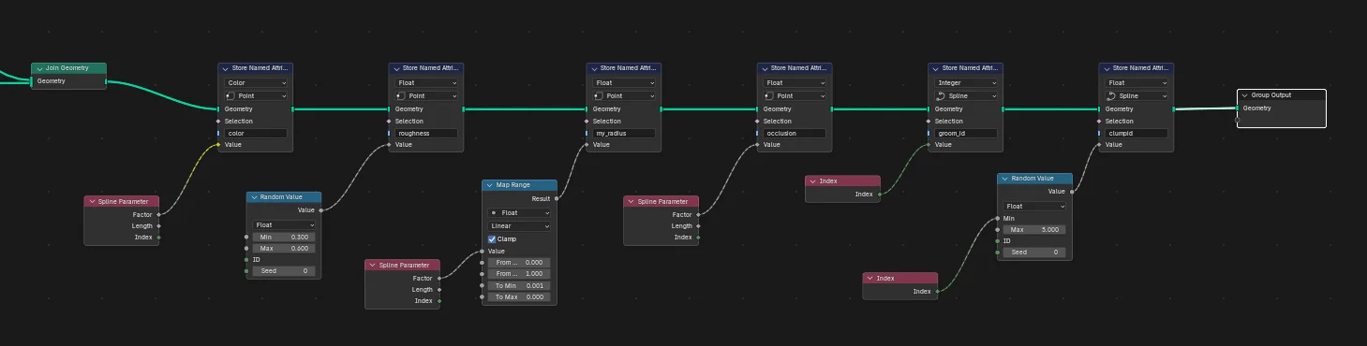Collapse the Join Geometry node with its chevron
The image size is (1367, 346).
pyautogui.click(x=39, y=68)
